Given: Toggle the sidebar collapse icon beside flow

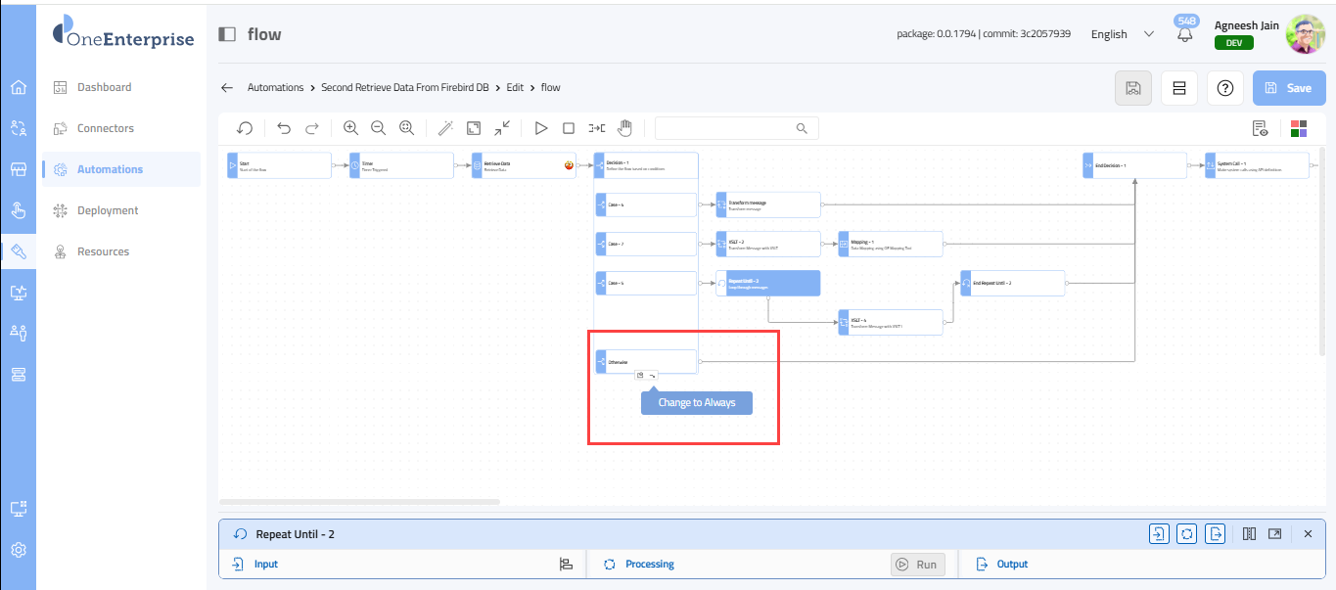Looking at the screenshot, I should click(227, 34).
